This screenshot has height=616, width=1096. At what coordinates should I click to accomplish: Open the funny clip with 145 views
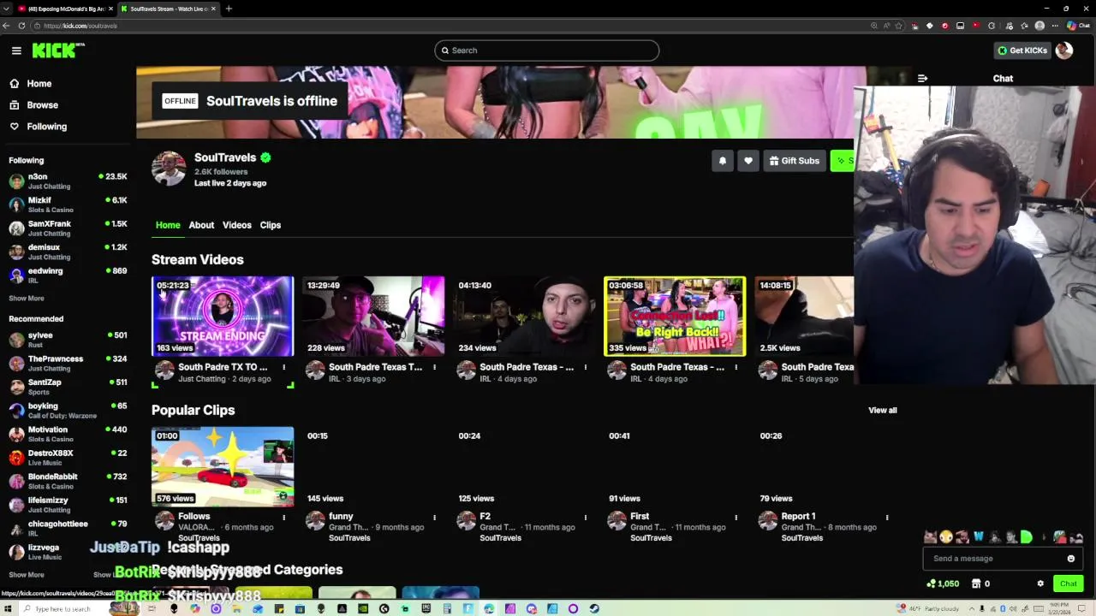(x=373, y=467)
